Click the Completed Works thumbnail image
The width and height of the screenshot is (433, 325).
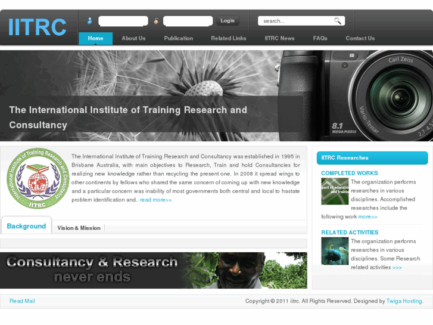335,191
